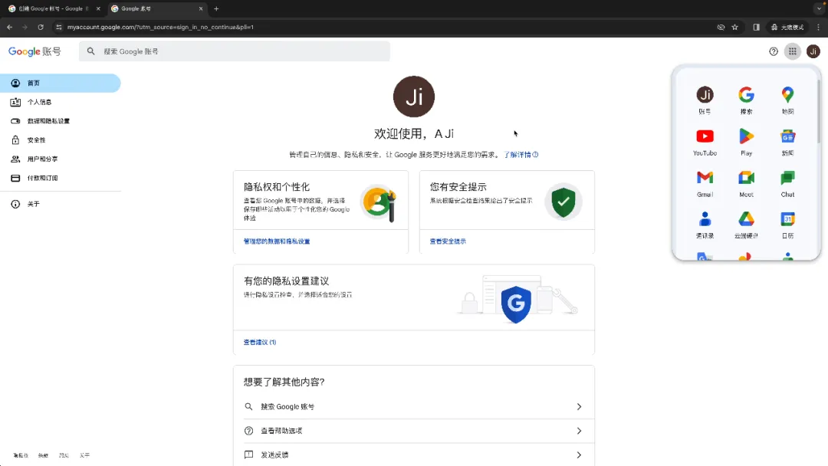The height and width of the screenshot is (466, 828).
Task: Open Contacts from the apps panel
Action: 705,225
